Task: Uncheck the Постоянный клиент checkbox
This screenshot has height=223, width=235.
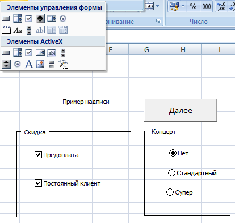Action: click(x=38, y=183)
